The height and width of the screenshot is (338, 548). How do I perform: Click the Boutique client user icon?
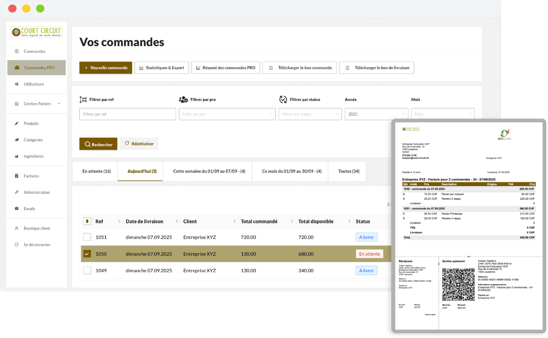pos(17,228)
